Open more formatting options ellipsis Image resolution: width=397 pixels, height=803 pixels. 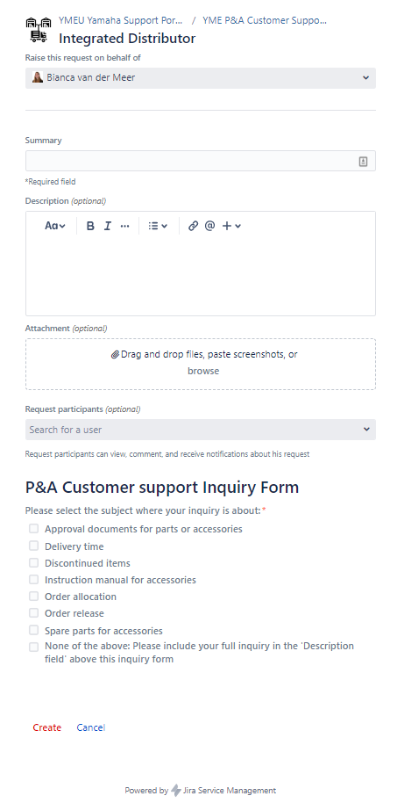pyautogui.click(x=124, y=226)
